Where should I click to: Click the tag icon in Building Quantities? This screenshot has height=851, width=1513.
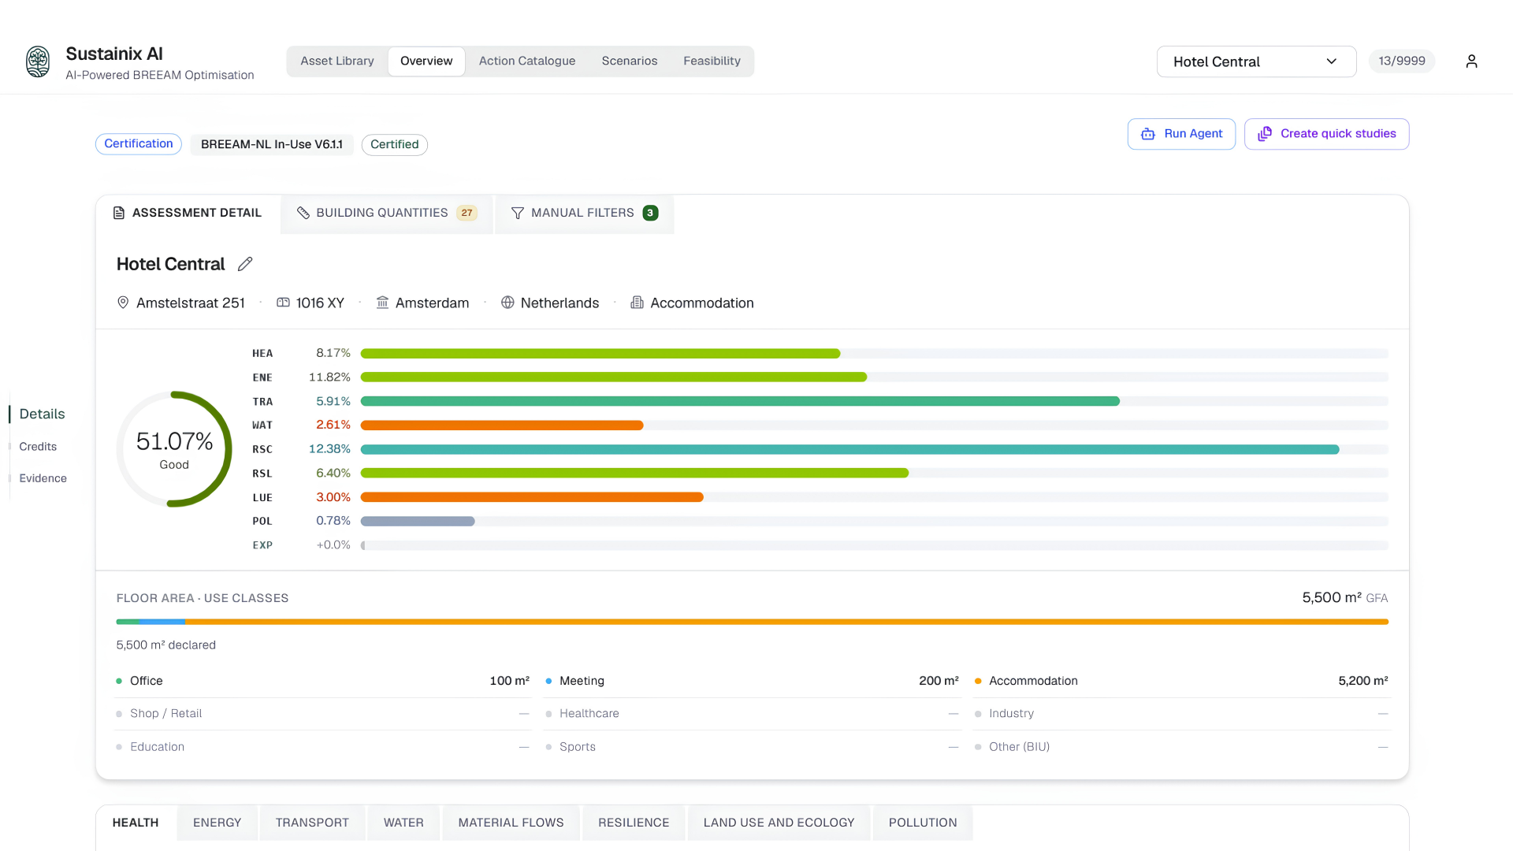coord(303,213)
